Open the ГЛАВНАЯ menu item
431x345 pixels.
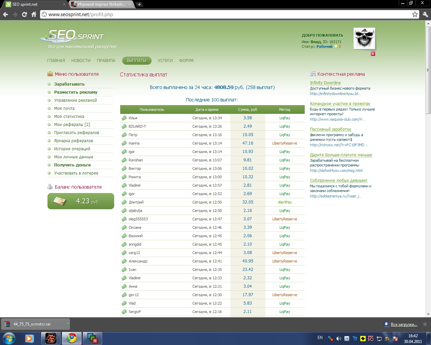pyautogui.click(x=56, y=61)
